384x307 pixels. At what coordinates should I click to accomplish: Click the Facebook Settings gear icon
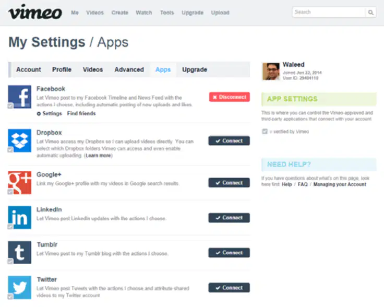(39, 114)
